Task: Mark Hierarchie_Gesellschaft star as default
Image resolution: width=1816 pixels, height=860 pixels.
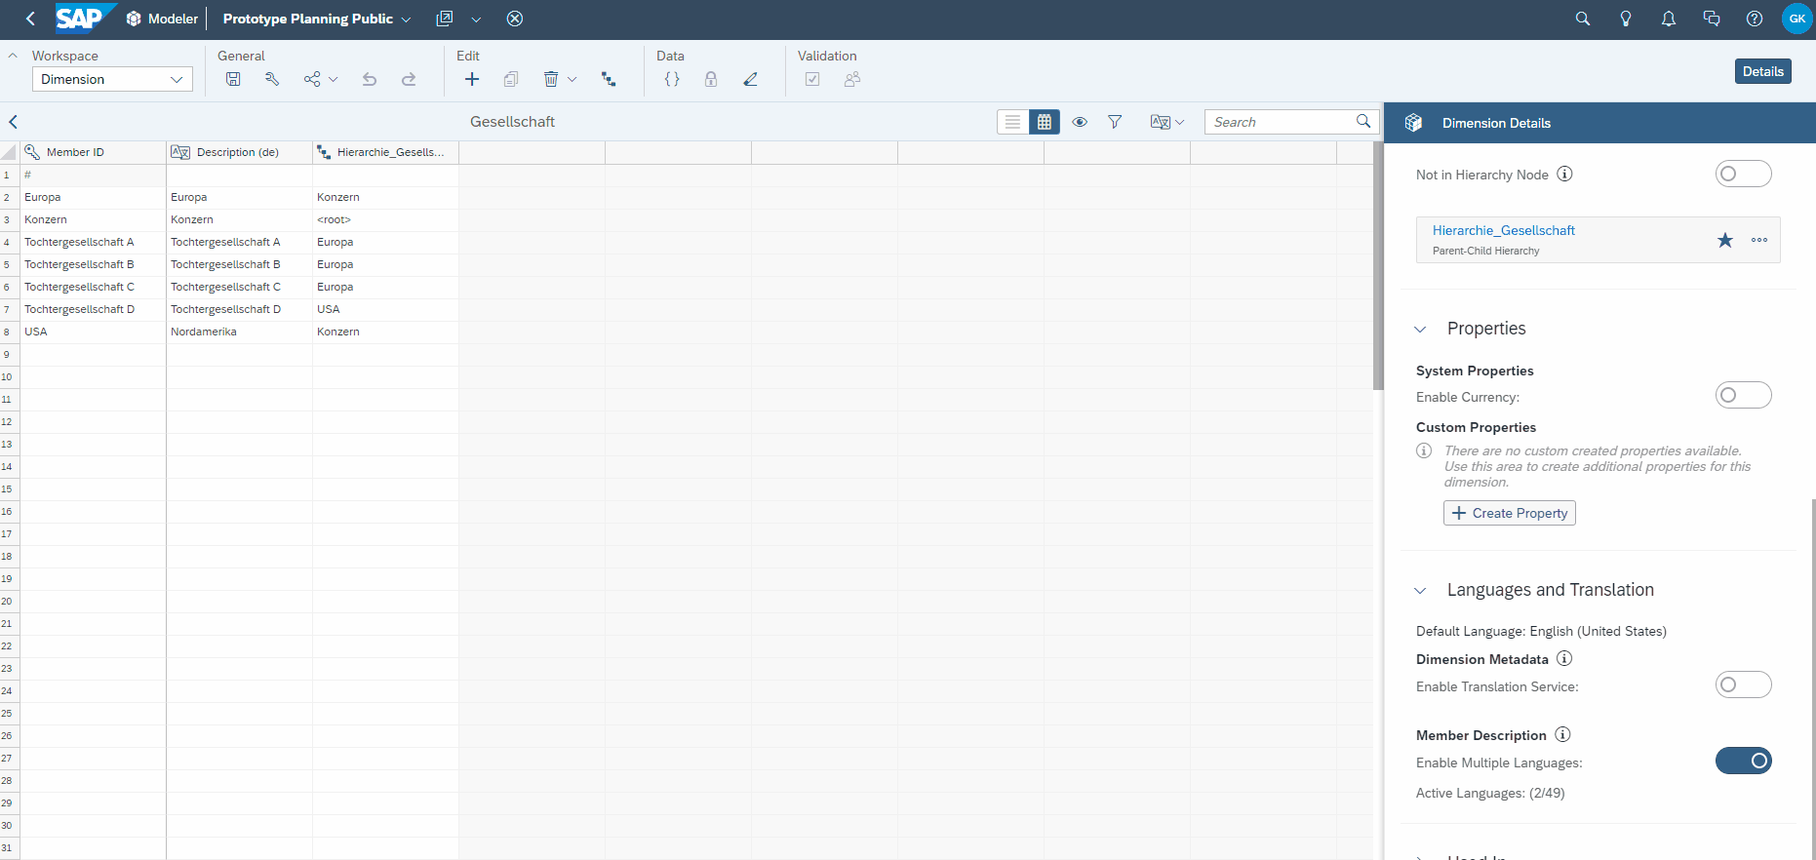Action: 1725,240
